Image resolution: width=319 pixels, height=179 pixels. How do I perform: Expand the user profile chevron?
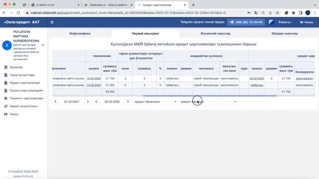pyautogui.click(x=43, y=45)
